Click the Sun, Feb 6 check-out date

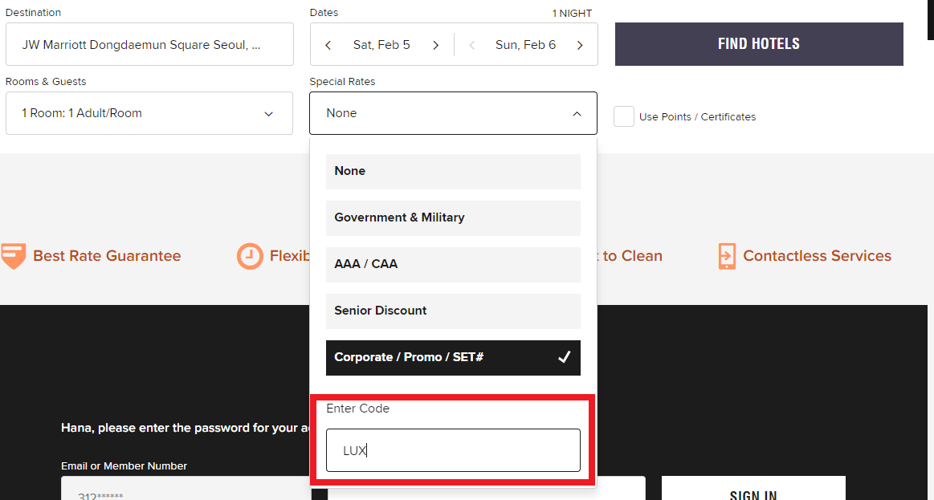(525, 45)
